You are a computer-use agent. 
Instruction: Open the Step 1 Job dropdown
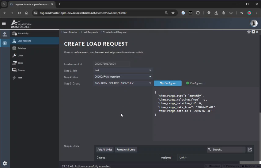pos(123,71)
